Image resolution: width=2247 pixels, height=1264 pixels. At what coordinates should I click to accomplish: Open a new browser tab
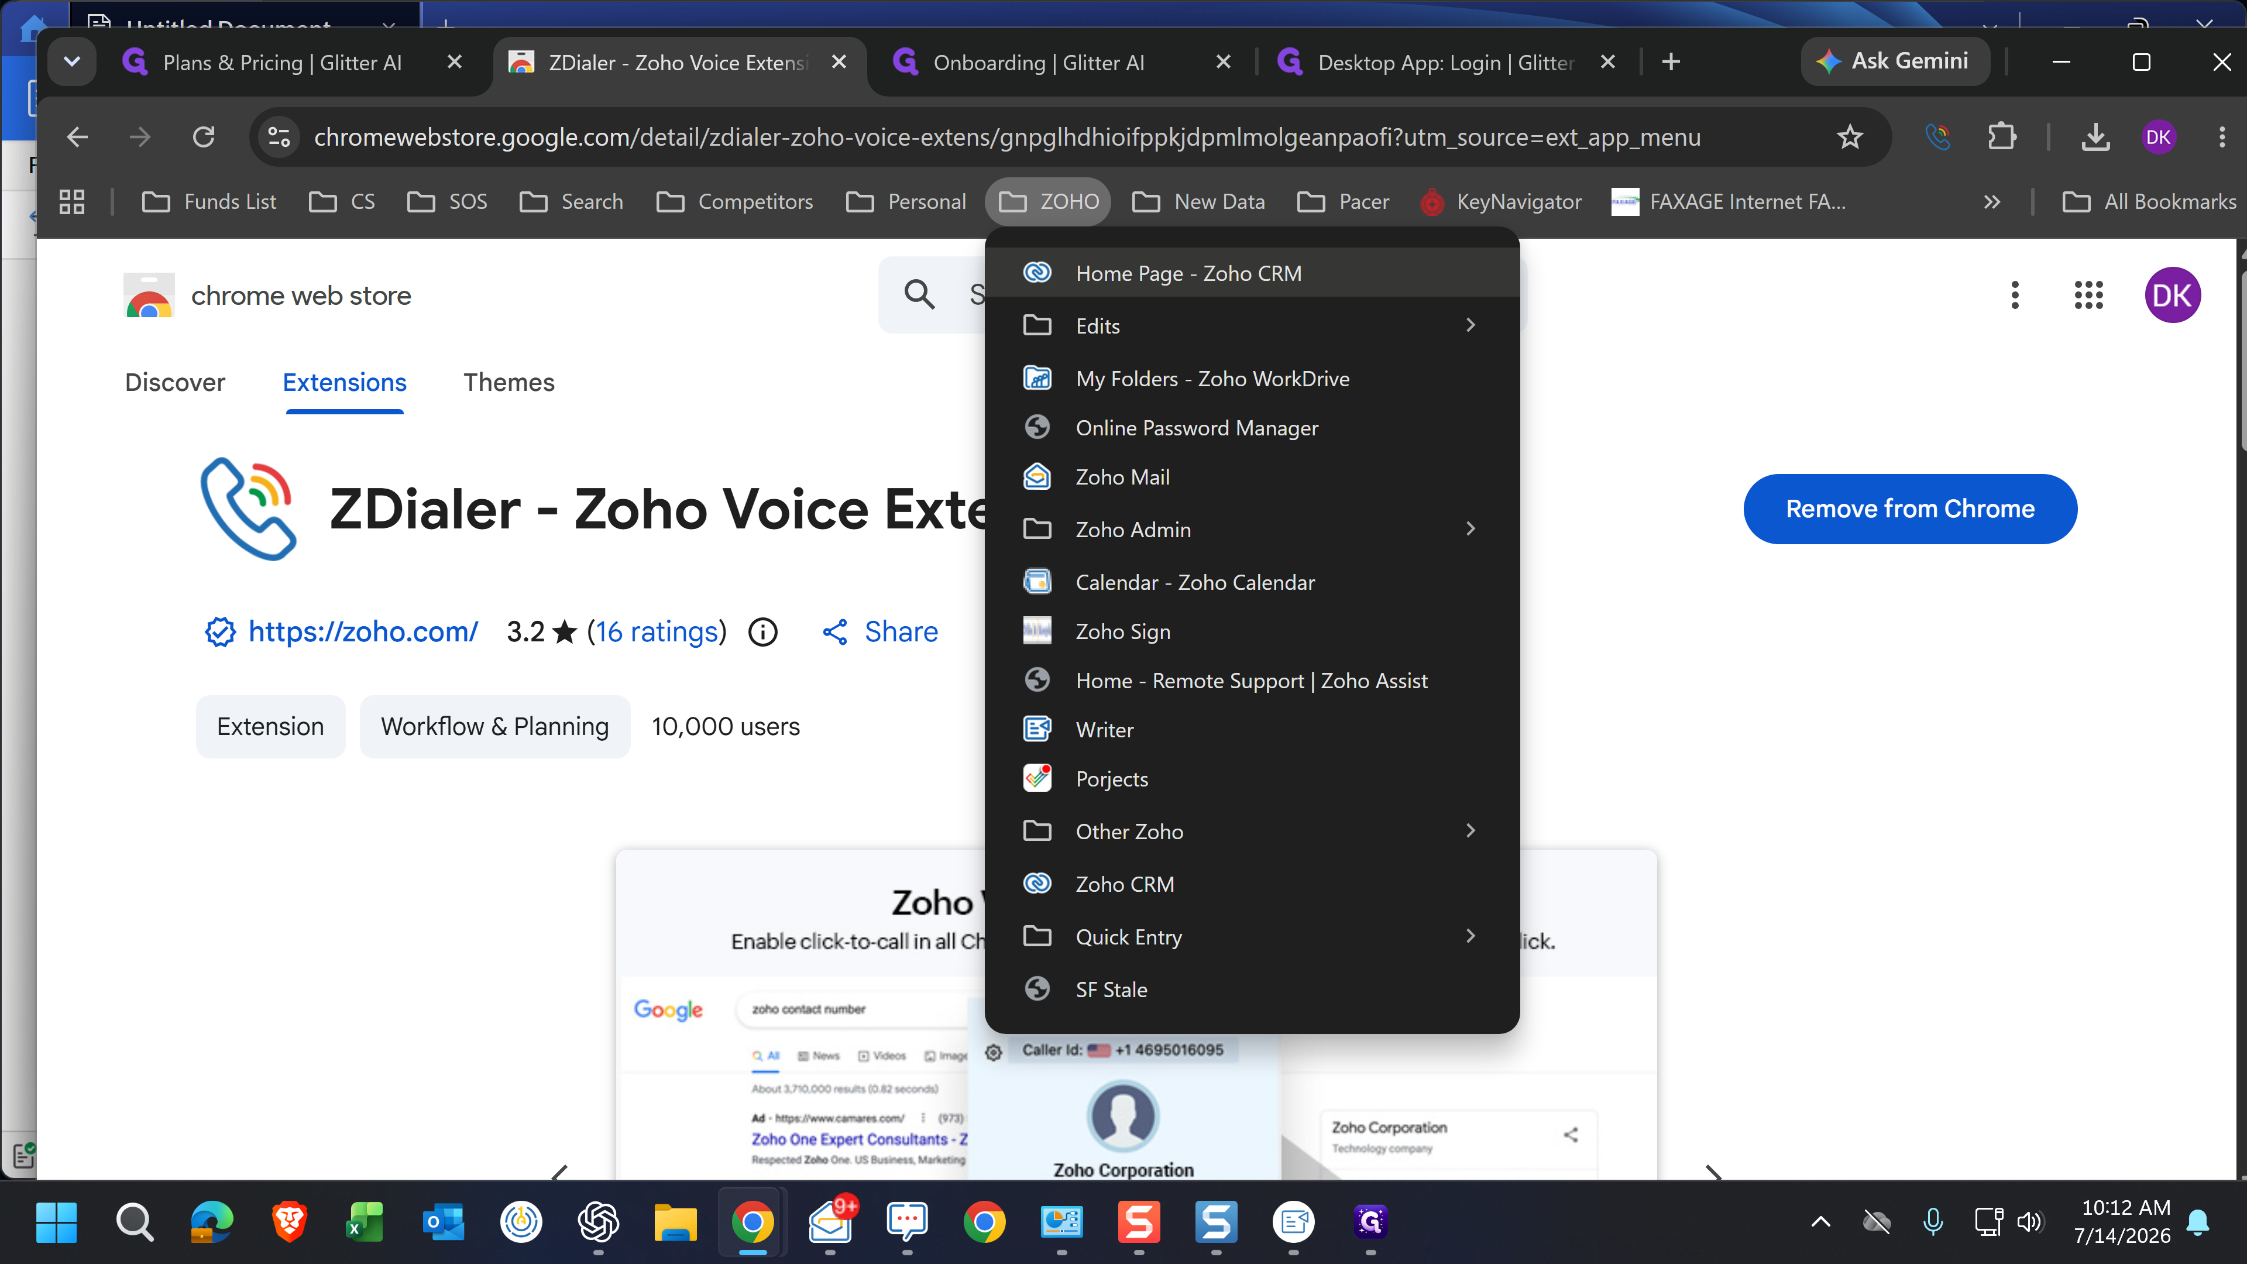pos(1671,62)
